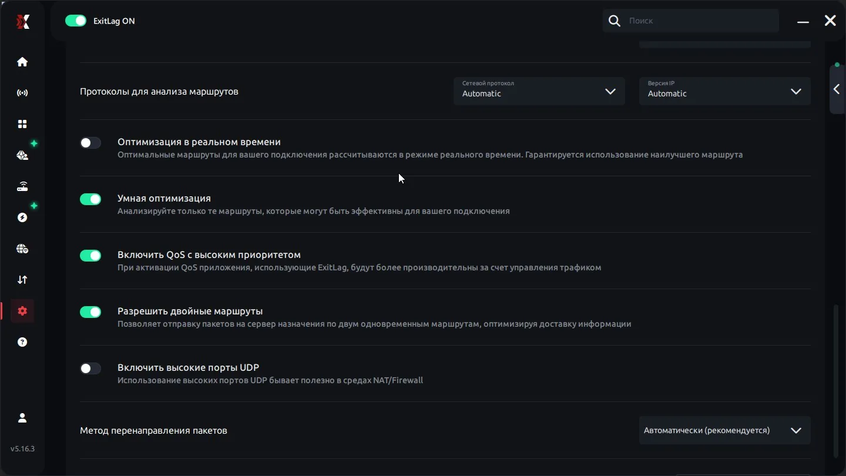Enable Оптимизация в реальном времени toggle
Image resolution: width=846 pixels, height=476 pixels.
[90, 143]
